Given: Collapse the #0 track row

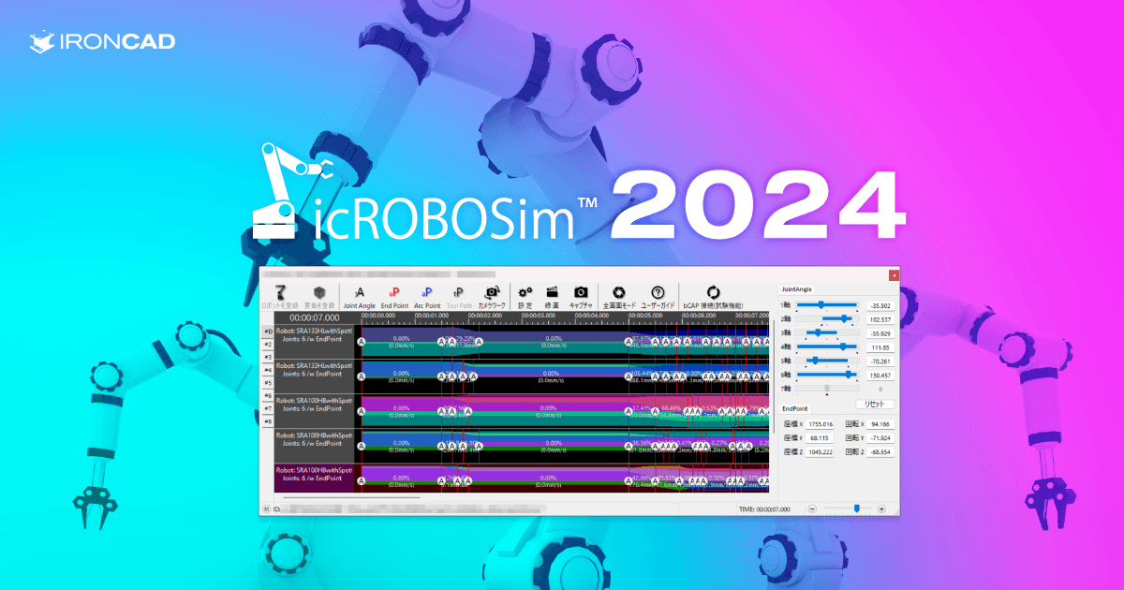Looking at the screenshot, I should (267, 329).
